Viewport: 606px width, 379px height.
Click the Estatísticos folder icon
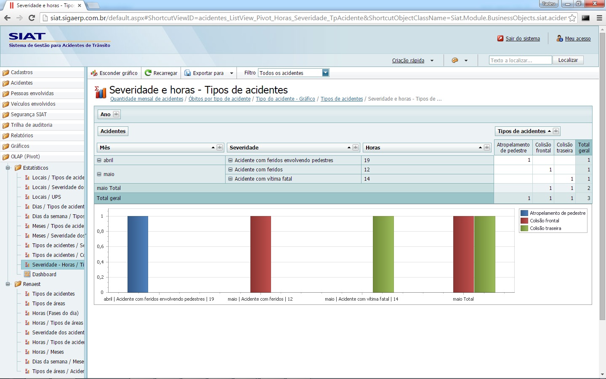coord(18,168)
